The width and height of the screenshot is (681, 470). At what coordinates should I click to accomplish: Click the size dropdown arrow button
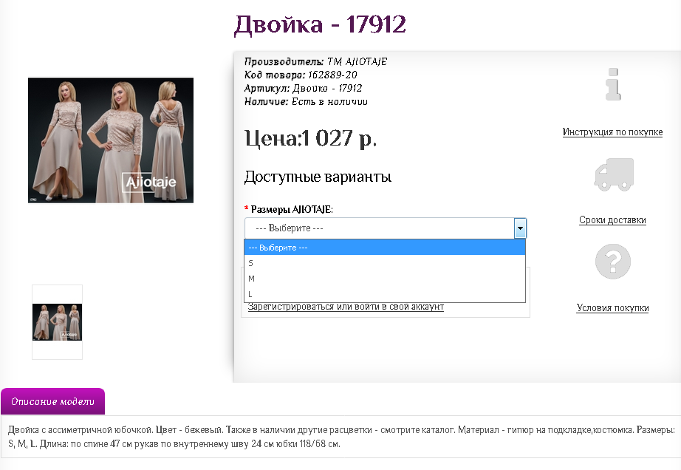520,228
